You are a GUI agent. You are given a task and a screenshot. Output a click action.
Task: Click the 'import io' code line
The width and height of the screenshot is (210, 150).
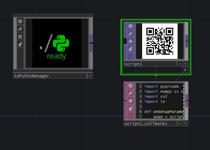pyautogui.click(x=155, y=102)
